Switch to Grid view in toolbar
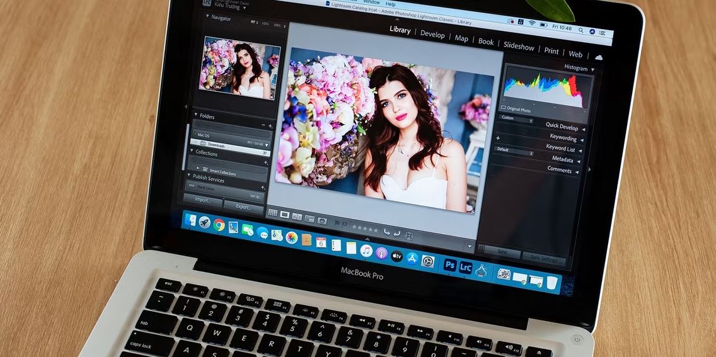This screenshot has width=716, height=357. point(273,212)
